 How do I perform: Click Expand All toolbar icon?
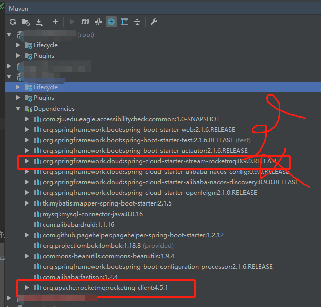click(124, 22)
